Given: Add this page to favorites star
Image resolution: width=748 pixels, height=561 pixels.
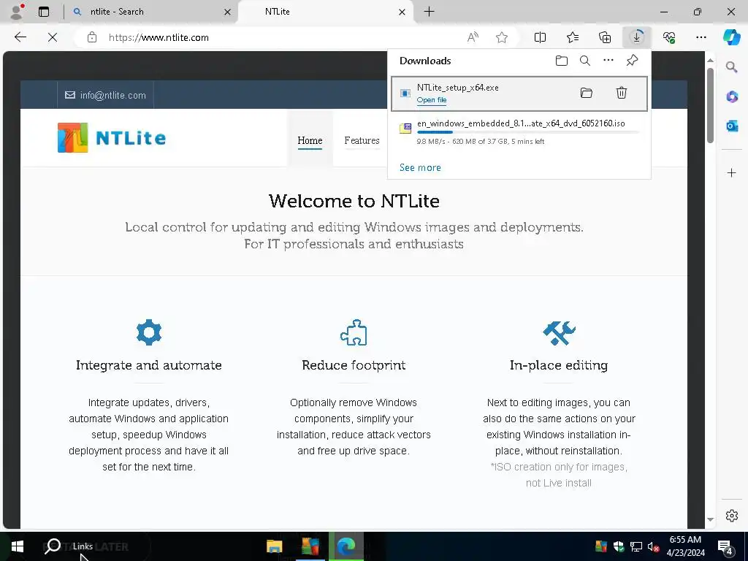Looking at the screenshot, I should [501, 38].
